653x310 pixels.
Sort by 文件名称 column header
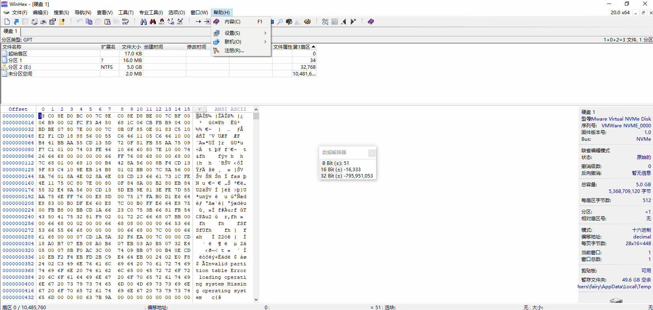pyautogui.click(x=50, y=47)
